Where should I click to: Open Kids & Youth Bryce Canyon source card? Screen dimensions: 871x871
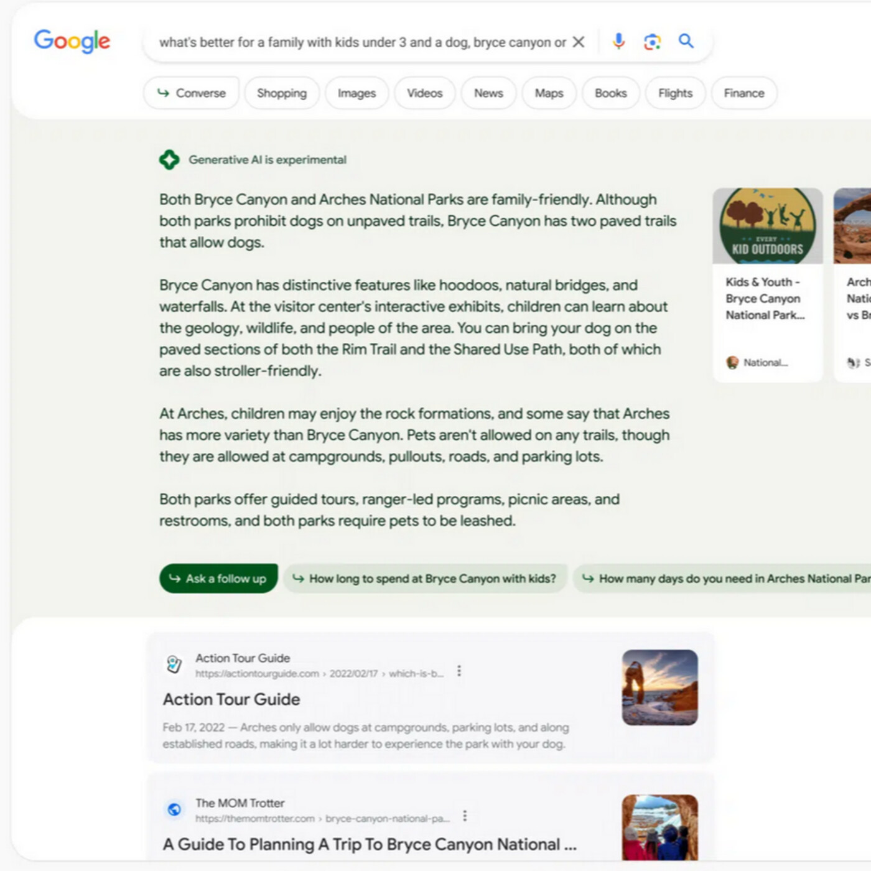coord(767,284)
